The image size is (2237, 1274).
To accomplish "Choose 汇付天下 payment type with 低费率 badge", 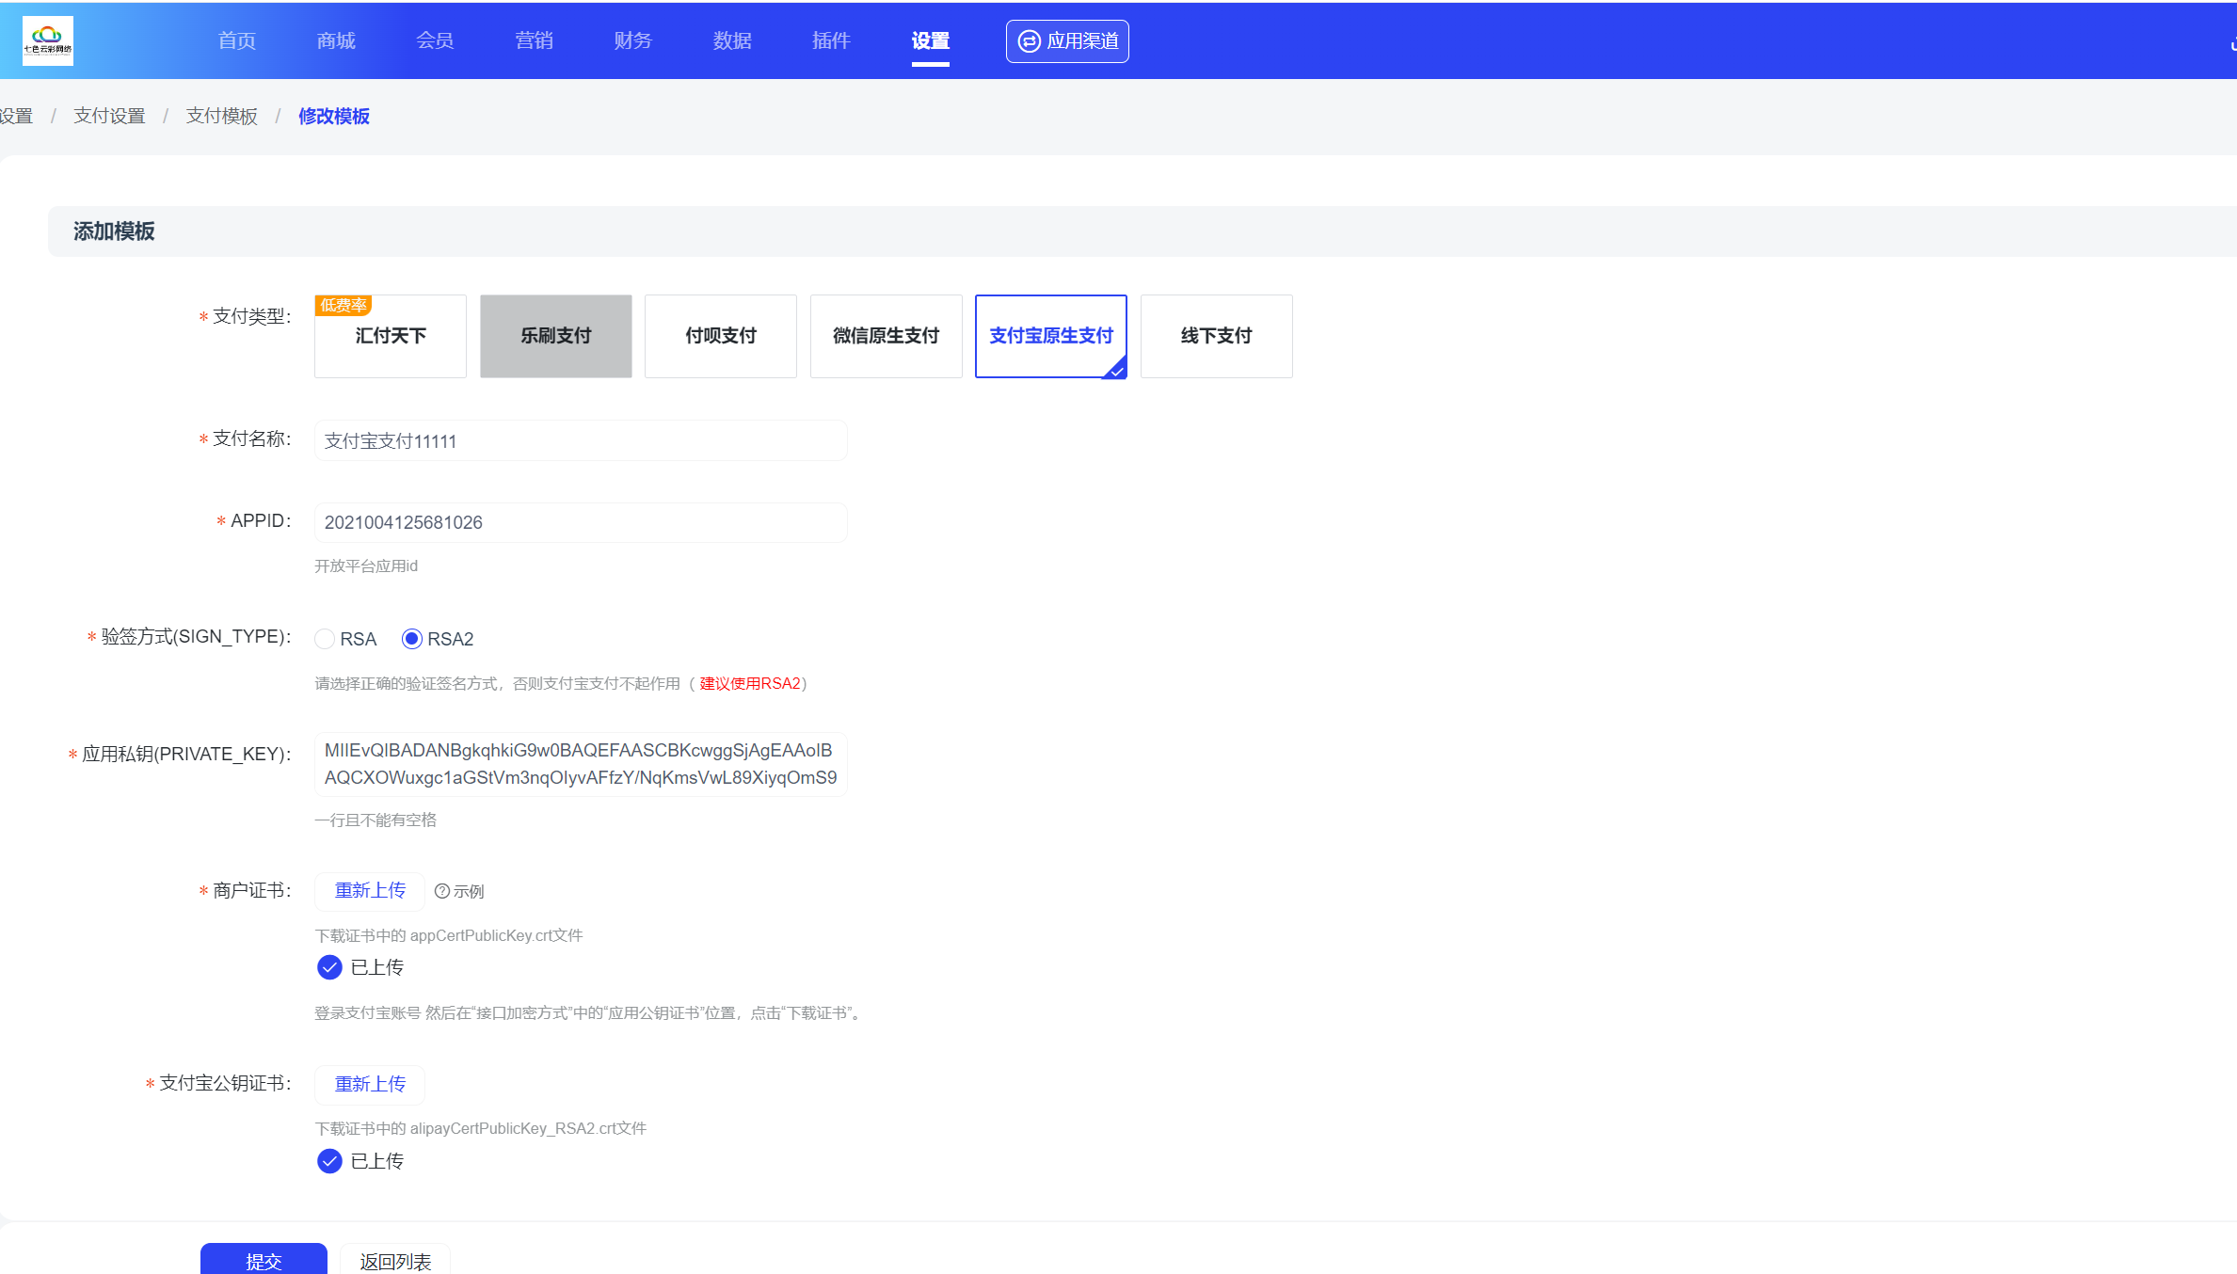I will 391,336.
